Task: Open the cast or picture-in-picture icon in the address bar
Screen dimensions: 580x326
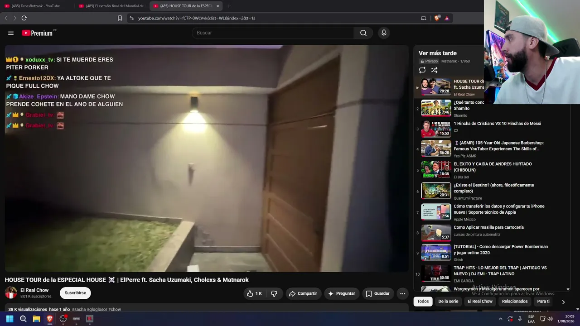Action: (x=424, y=18)
